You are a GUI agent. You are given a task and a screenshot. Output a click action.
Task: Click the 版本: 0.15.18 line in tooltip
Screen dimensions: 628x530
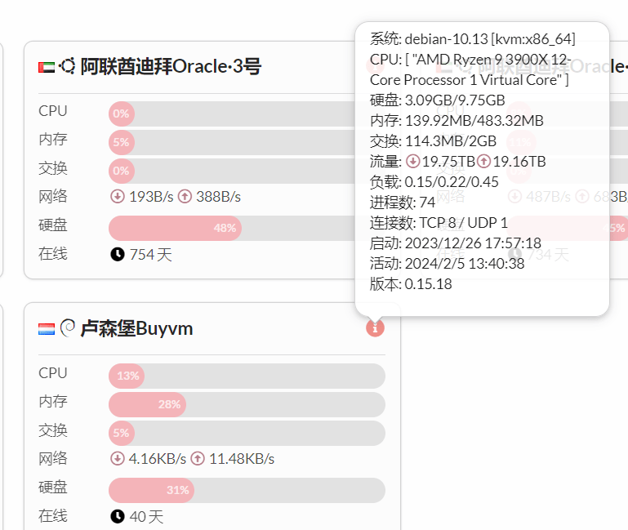tap(411, 284)
